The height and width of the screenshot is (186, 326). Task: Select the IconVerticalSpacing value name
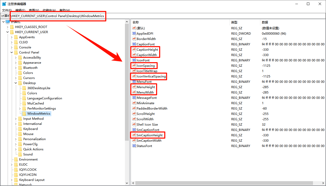[x=151, y=76]
